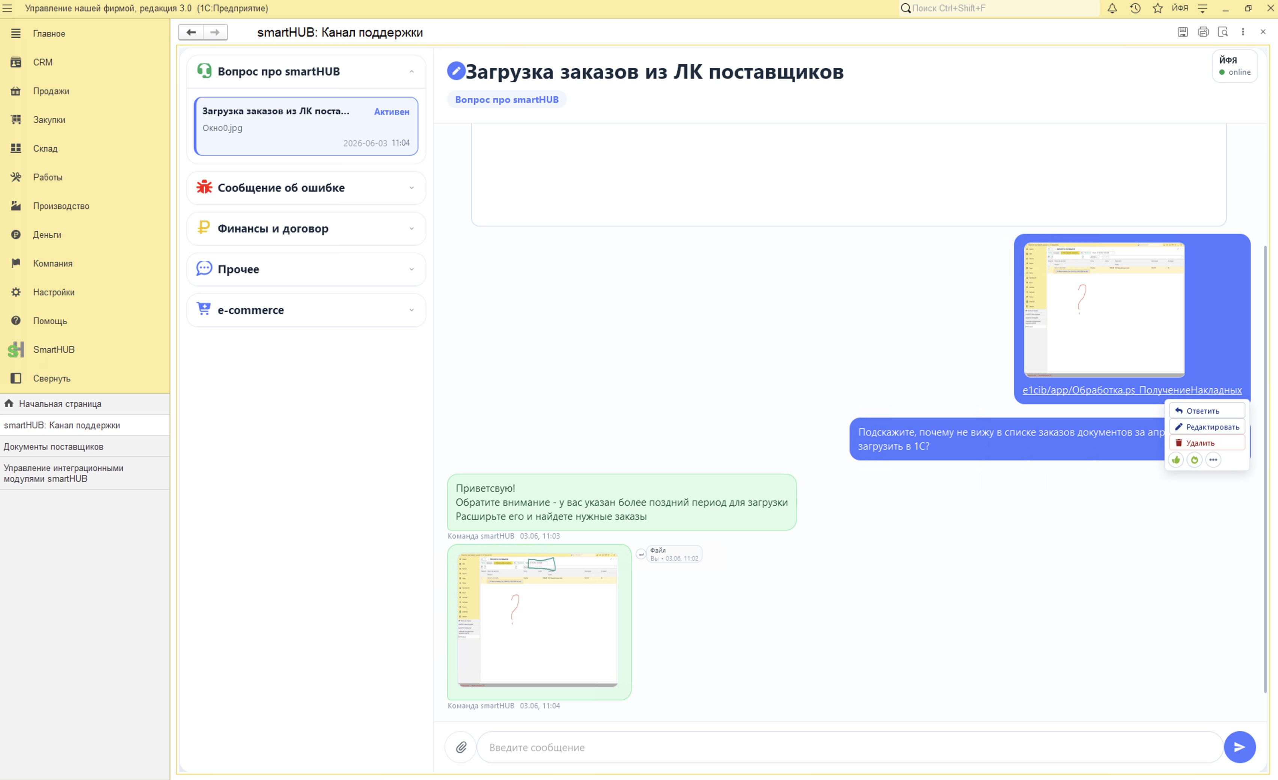
Task: Expand the e-commerce category
Action: click(x=306, y=310)
